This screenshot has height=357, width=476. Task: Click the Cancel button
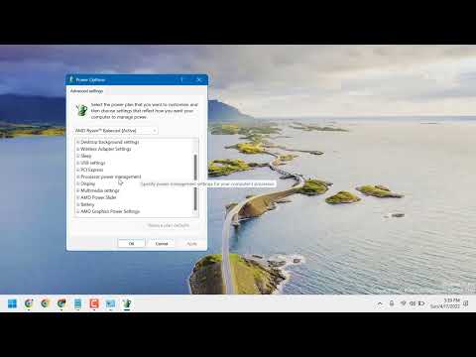click(x=162, y=244)
